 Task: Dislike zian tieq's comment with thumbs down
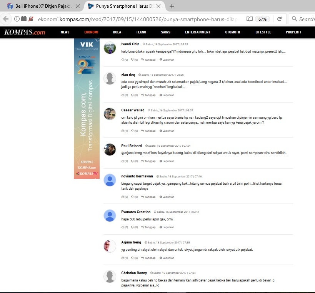(133, 95)
